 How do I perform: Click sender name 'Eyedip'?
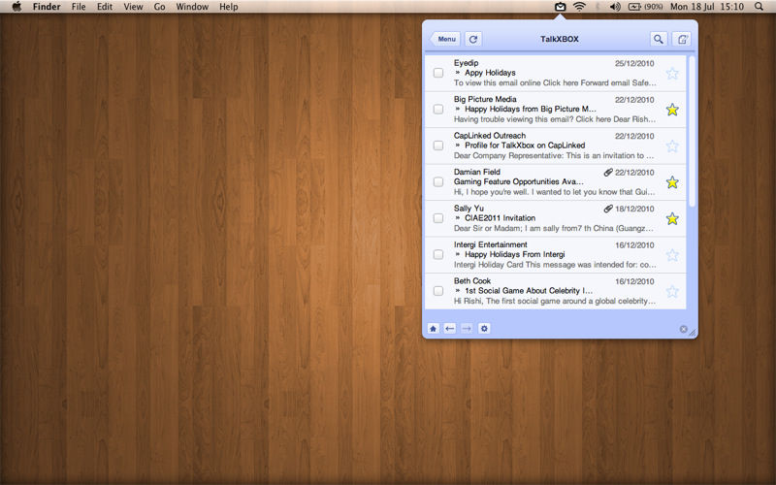point(467,63)
